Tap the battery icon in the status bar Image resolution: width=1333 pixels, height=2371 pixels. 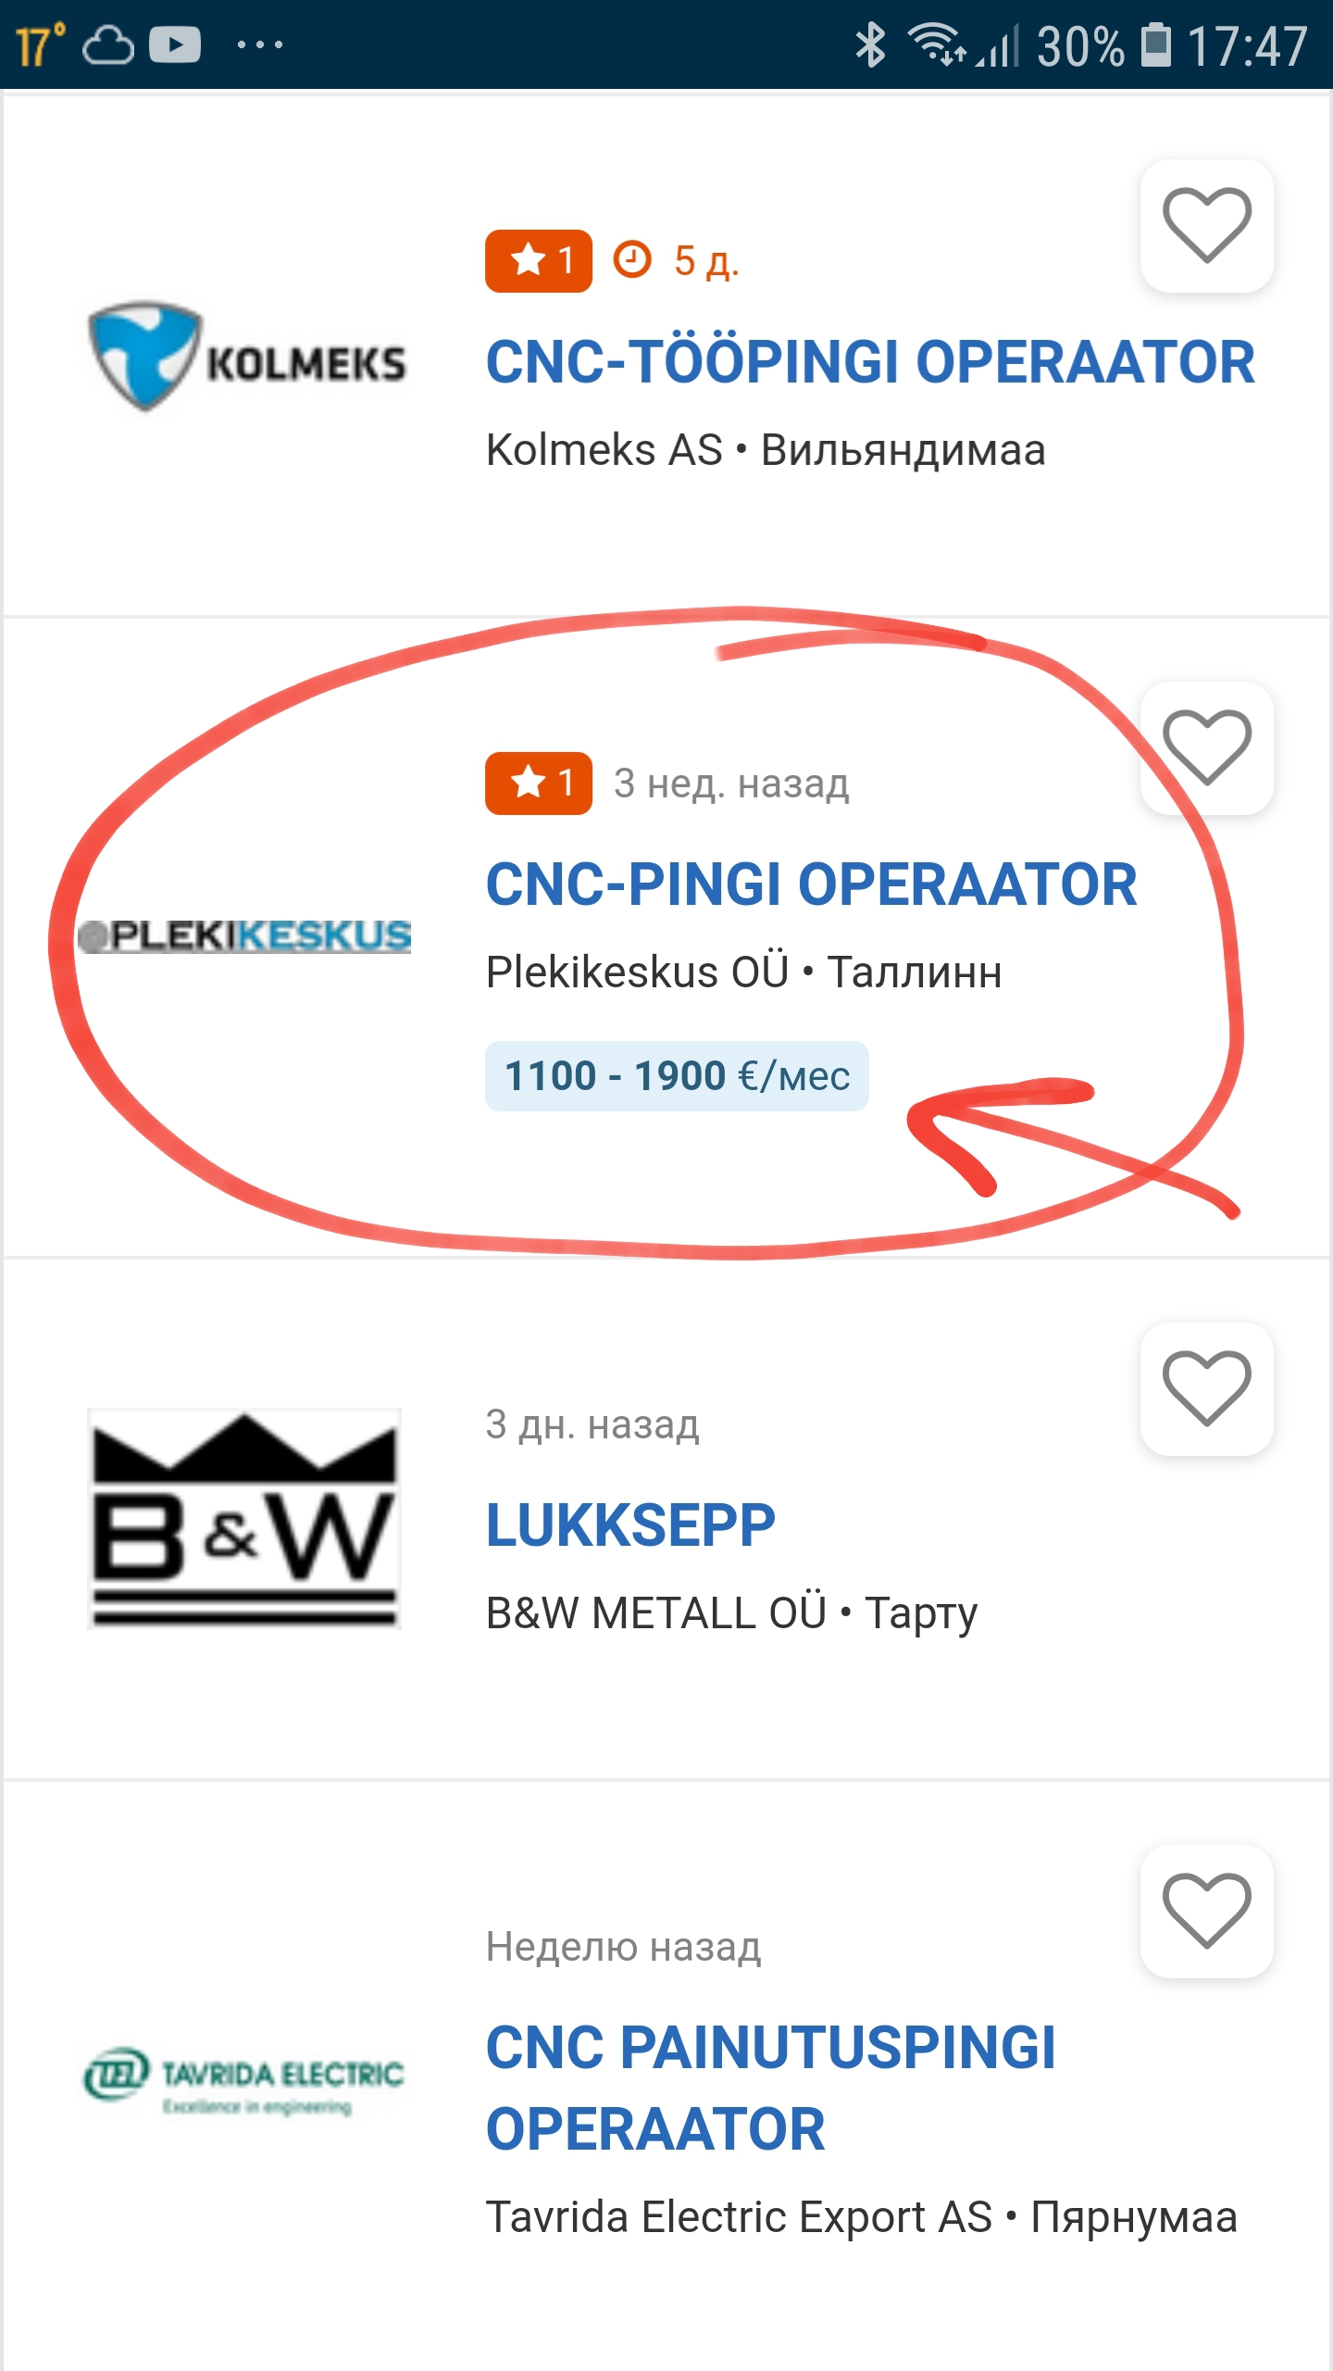point(1155,44)
